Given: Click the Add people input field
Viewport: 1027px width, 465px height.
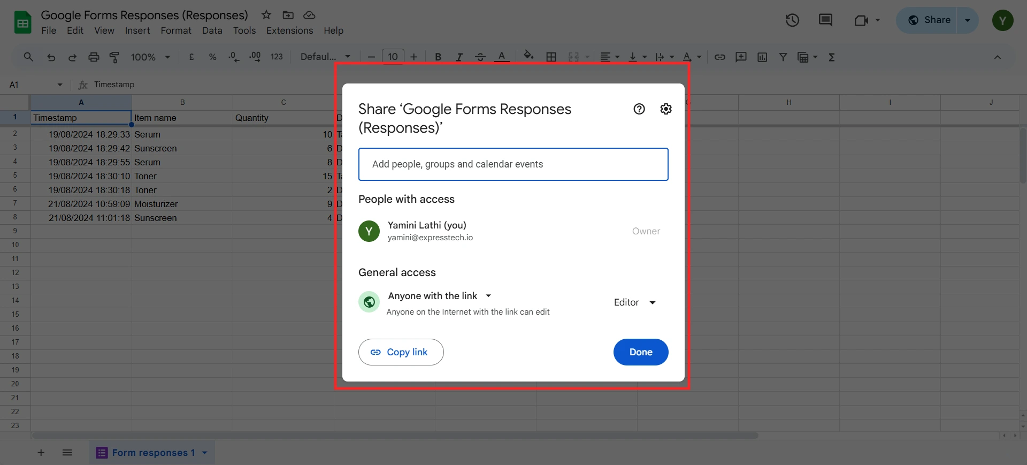Looking at the screenshot, I should pos(513,164).
